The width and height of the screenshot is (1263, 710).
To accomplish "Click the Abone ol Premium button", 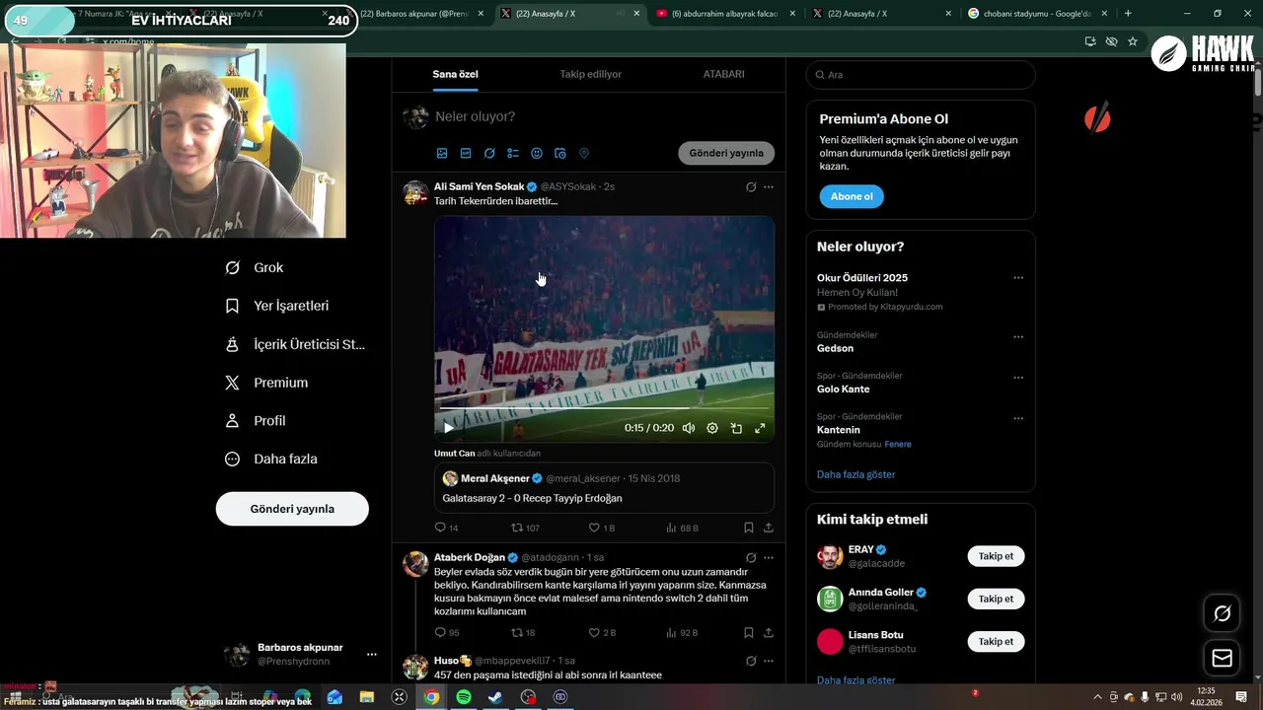I will 852,196.
